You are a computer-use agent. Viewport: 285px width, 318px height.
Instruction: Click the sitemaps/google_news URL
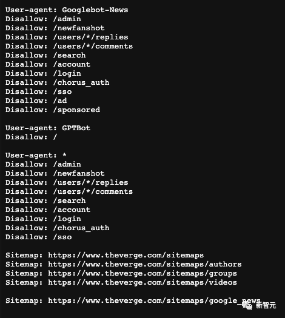tap(154, 300)
